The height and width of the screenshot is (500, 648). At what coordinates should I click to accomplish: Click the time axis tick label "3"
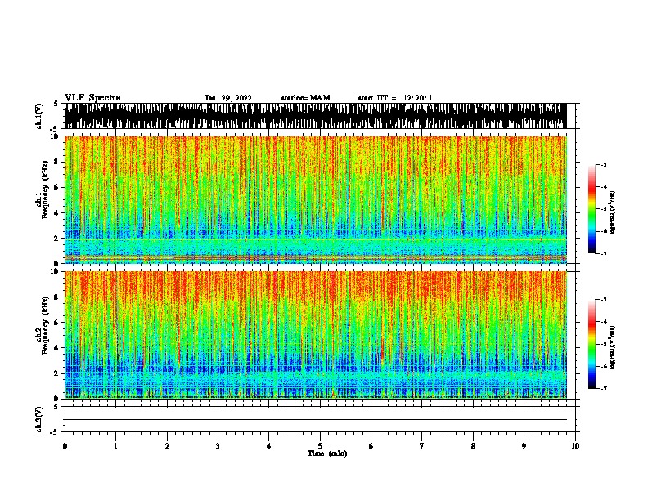[218, 446]
